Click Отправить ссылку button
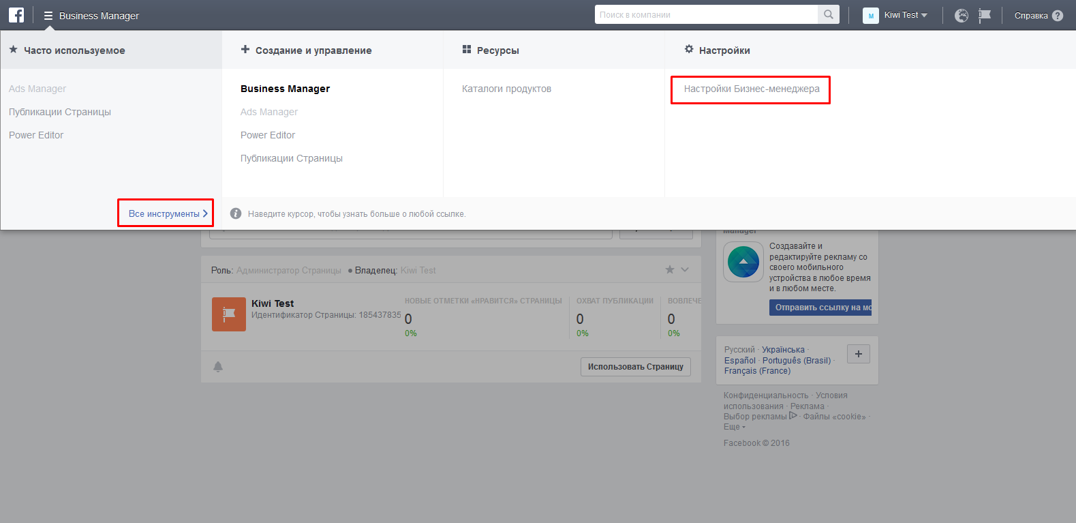Screen dimensions: 1076x523 click(820, 308)
